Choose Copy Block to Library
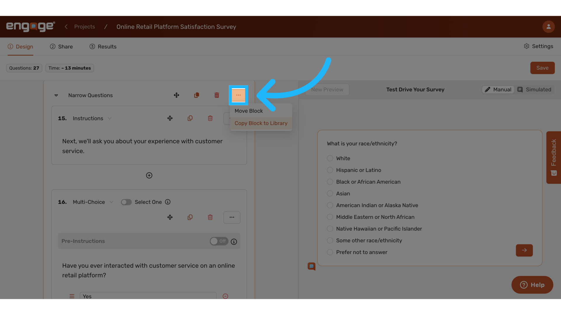561x315 pixels. click(x=261, y=123)
